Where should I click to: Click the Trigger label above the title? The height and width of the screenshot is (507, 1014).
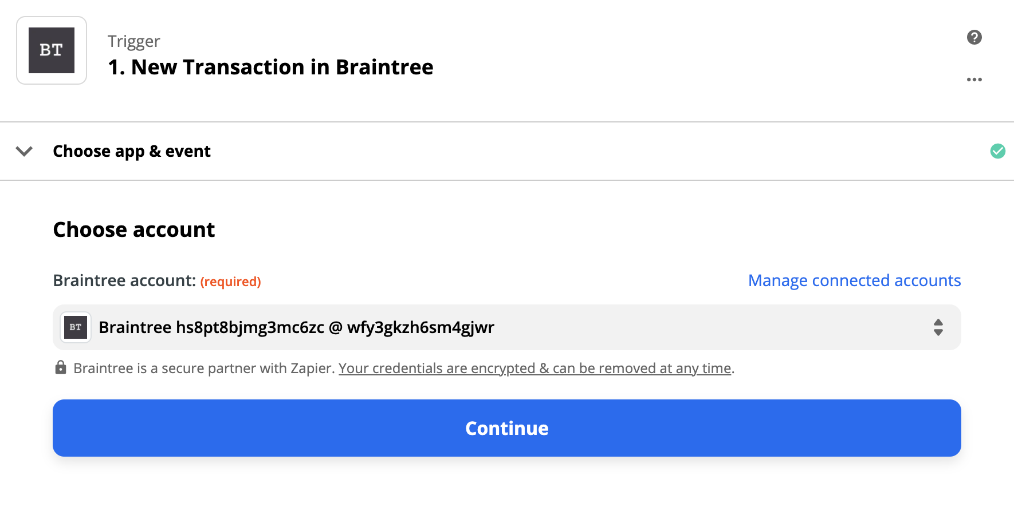coord(133,41)
